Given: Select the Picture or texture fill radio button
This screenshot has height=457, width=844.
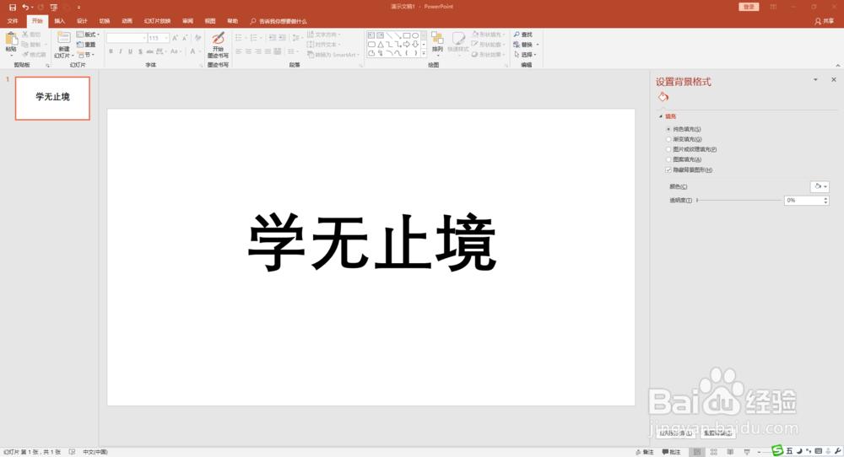Looking at the screenshot, I should (x=668, y=149).
